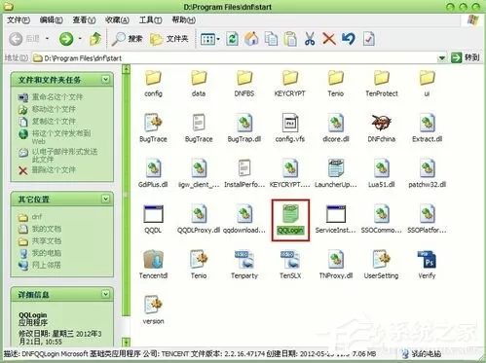The height and width of the screenshot is (363, 486).
Task: Click the sidebar scrollbar down arrow
Action: click(x=127, y=342)
